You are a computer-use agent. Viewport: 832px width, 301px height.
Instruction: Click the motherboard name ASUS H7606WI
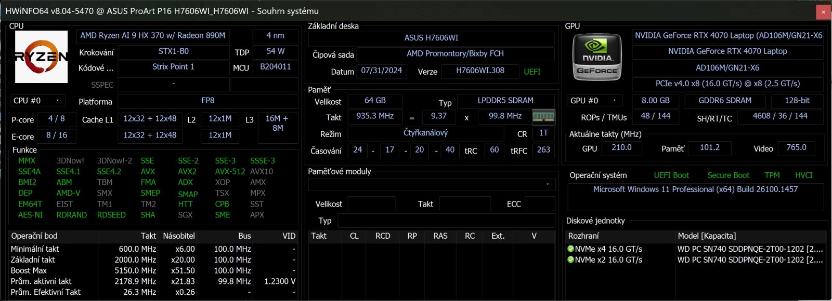[432, 38]
